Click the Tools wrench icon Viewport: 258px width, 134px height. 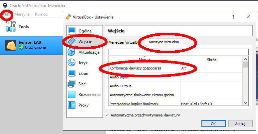tap(11, 26)
